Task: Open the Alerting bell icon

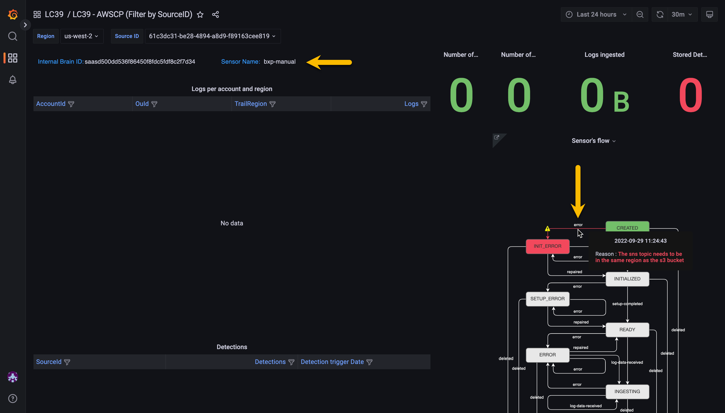Action: (13, 80)
